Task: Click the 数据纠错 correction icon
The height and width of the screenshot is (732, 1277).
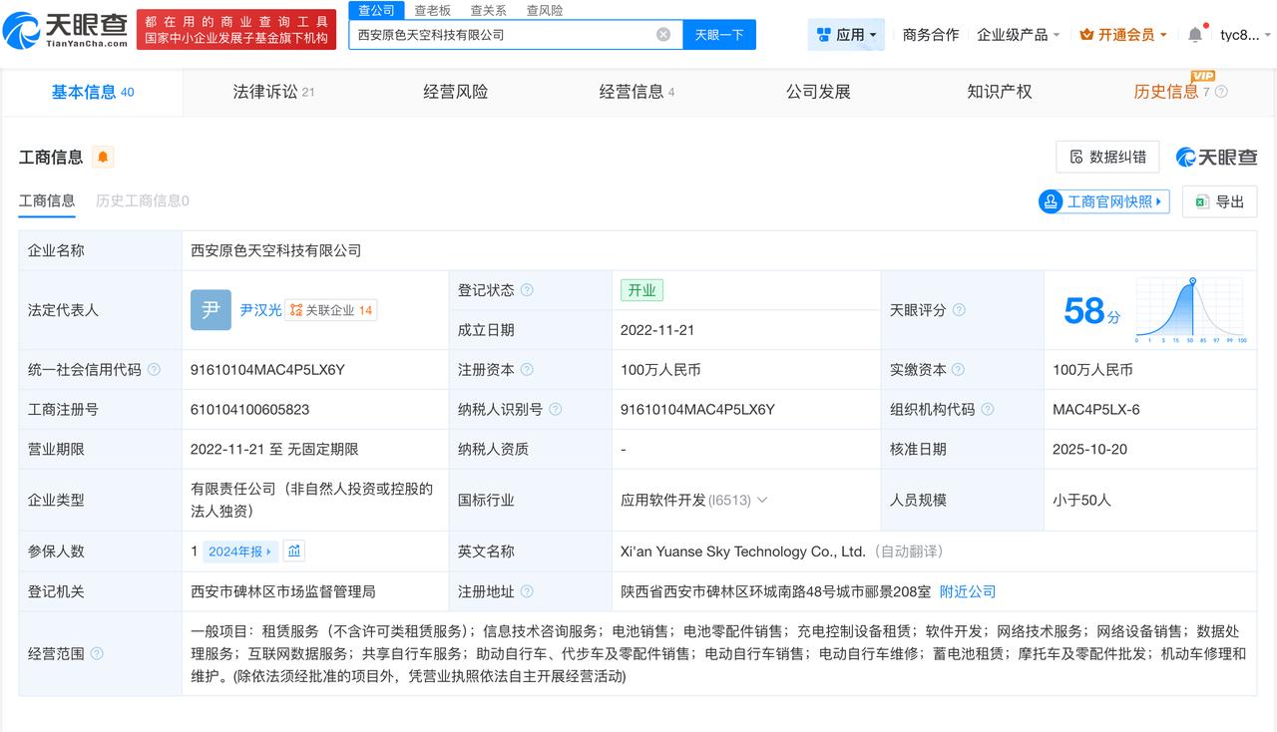Action: tap(1077, 157)
